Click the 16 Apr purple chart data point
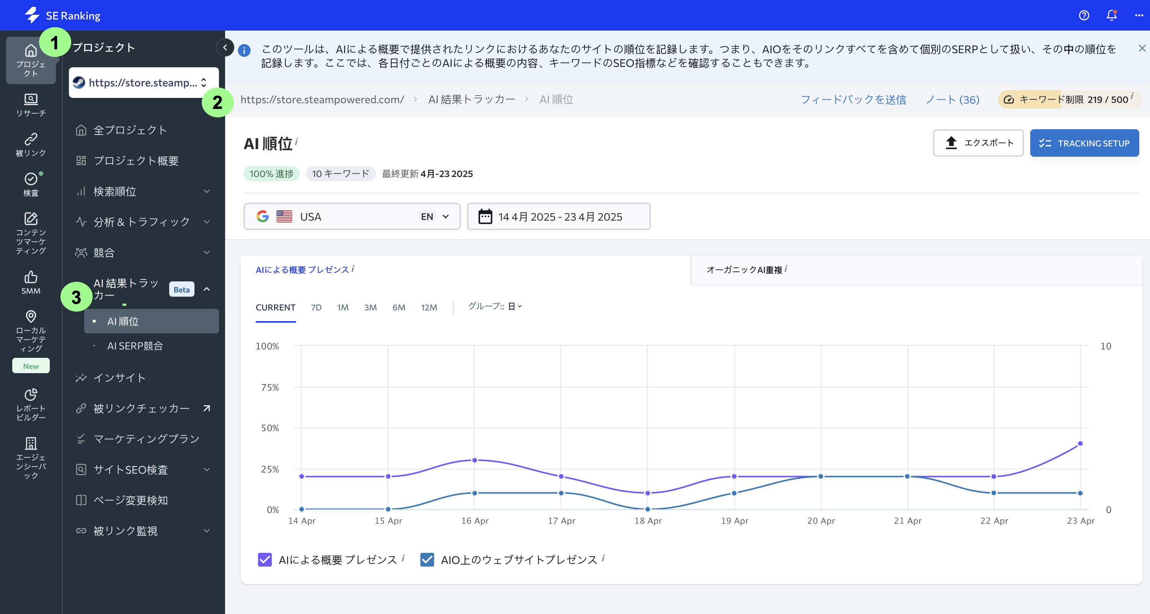The image size is (1150, 614). (475, 460)
